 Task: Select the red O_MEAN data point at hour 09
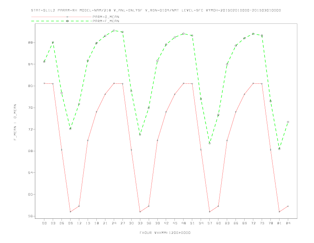tap(70, 212)
